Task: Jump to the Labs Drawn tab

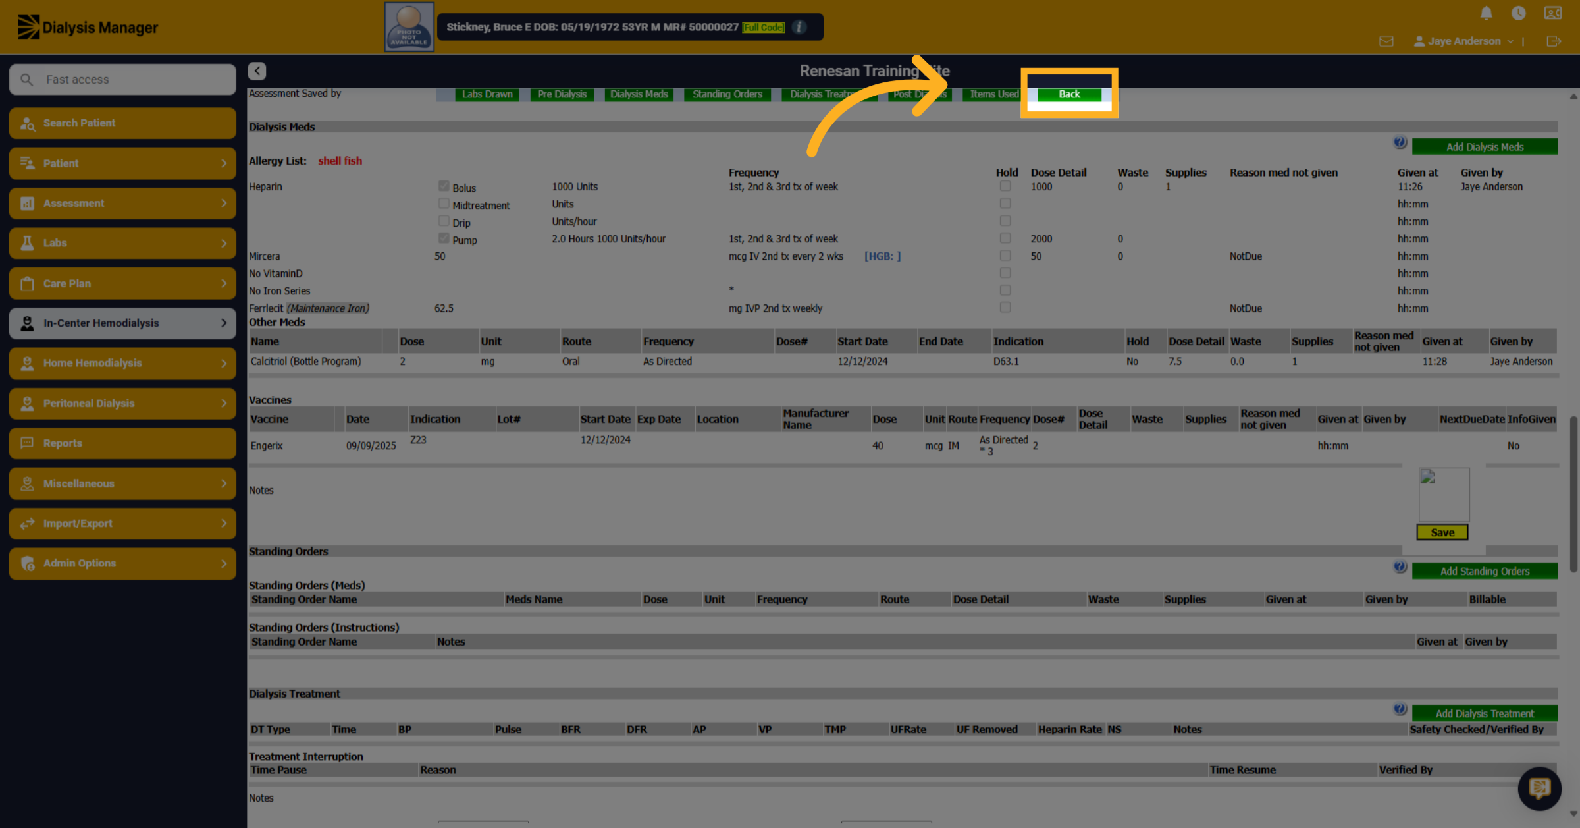Action: click(x=487, y=94)
